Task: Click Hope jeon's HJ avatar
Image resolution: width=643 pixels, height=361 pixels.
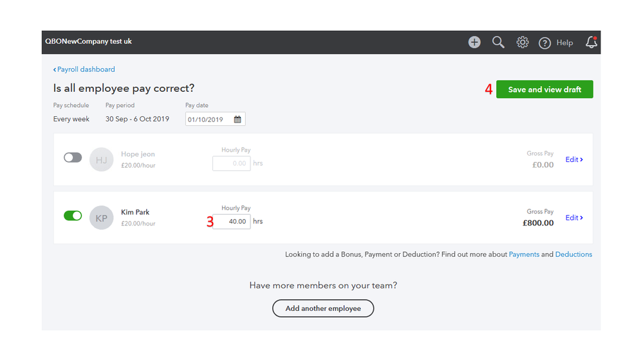Action: click(x=101, y=160)
